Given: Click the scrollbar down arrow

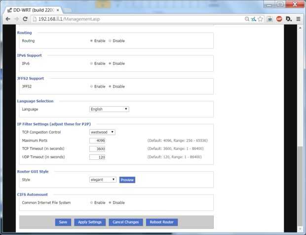Looking at the screenshot, I should (300, 229).
